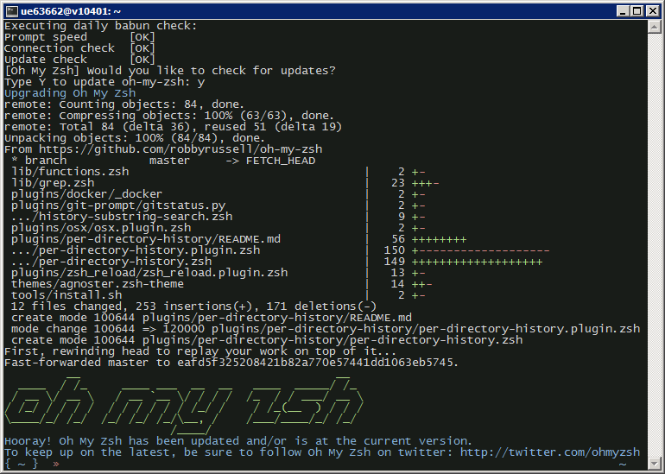Click the change count 150

(395, 250)
